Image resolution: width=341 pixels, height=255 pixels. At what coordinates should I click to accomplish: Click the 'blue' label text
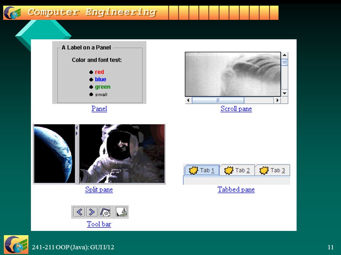click(101, 79)
